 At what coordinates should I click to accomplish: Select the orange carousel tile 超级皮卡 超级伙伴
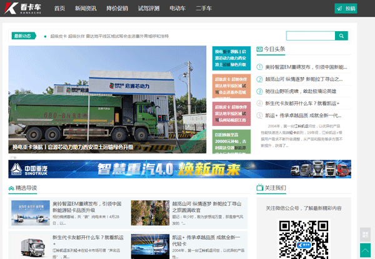coord(231,86)
